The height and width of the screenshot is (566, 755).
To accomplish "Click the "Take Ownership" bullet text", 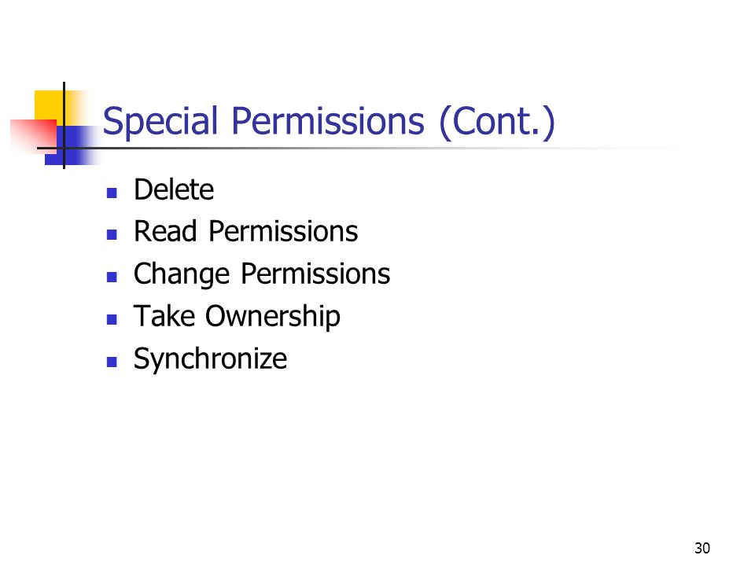I will [237, 317].
